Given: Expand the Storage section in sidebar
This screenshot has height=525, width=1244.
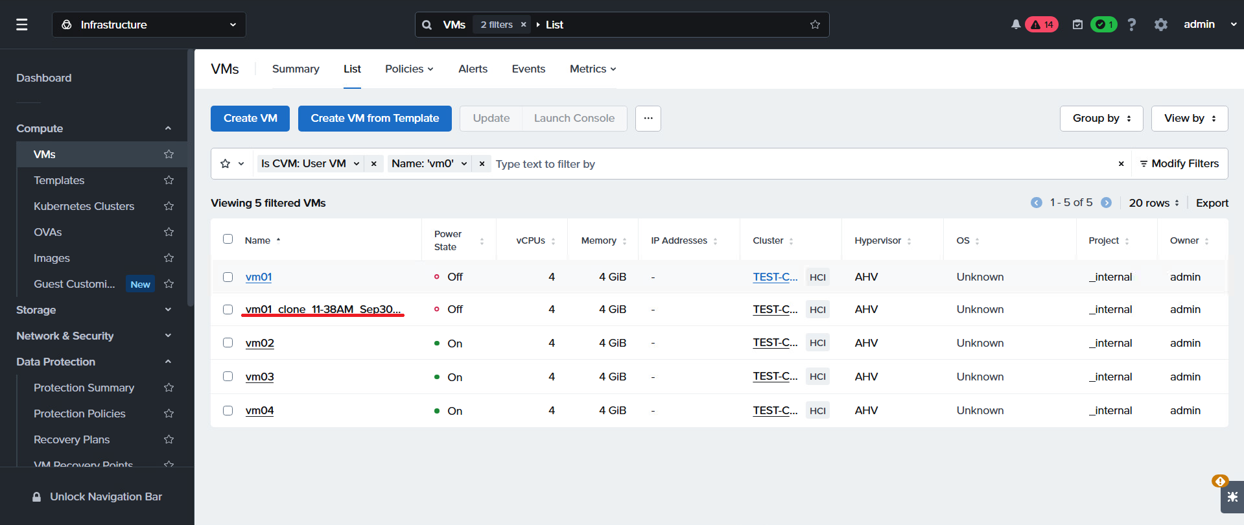Looking at the screenshot, I should click(94, 310).
